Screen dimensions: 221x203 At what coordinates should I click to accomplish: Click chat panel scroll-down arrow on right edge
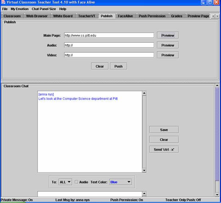click(x=217, y=195)
